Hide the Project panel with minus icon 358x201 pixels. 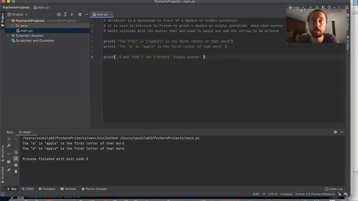tap(86, 15)
